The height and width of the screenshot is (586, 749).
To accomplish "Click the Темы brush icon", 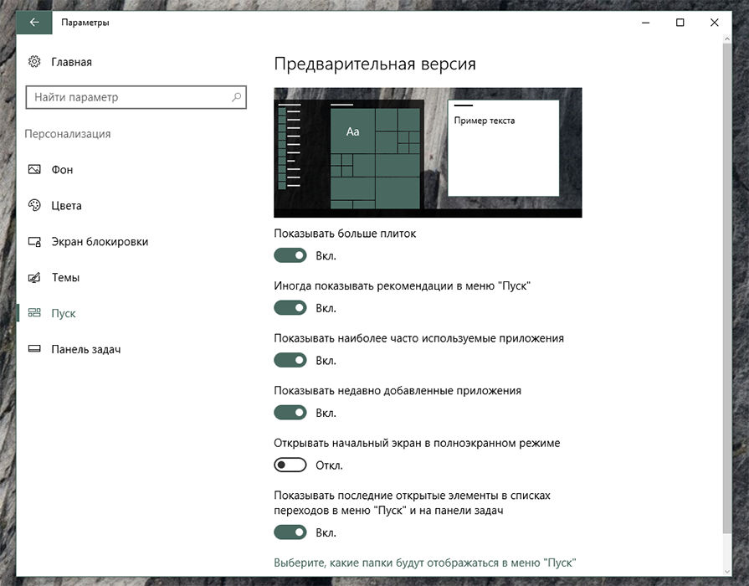I will point(34,278).
